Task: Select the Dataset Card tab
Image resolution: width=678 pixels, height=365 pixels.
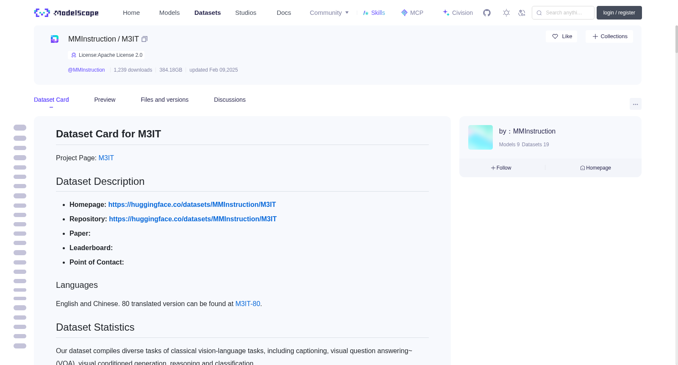Action: (51, 100)
